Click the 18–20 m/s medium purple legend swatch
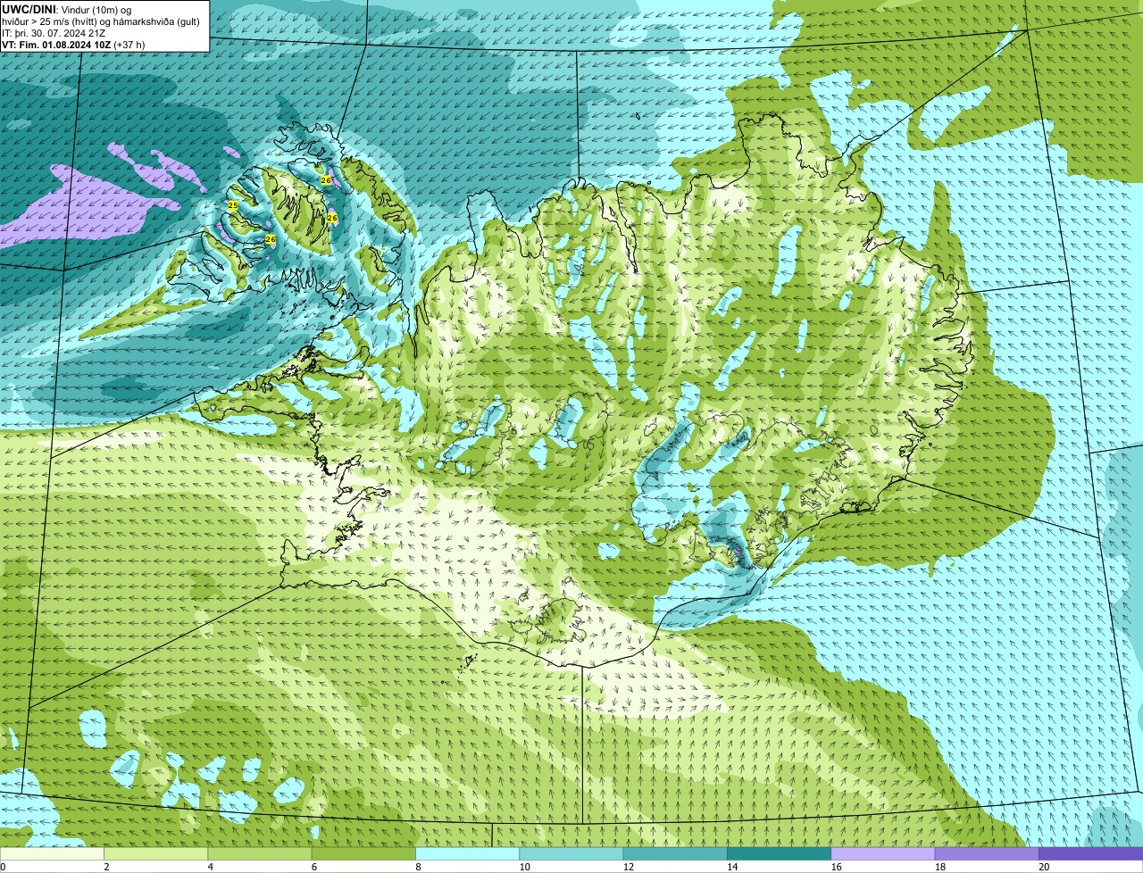Viewport: 1143px width, 873px height. click(987, 853)
